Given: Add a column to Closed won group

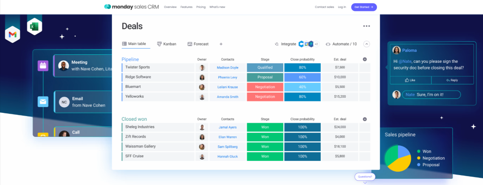Looking at the screenshot, I should point(365,119).
